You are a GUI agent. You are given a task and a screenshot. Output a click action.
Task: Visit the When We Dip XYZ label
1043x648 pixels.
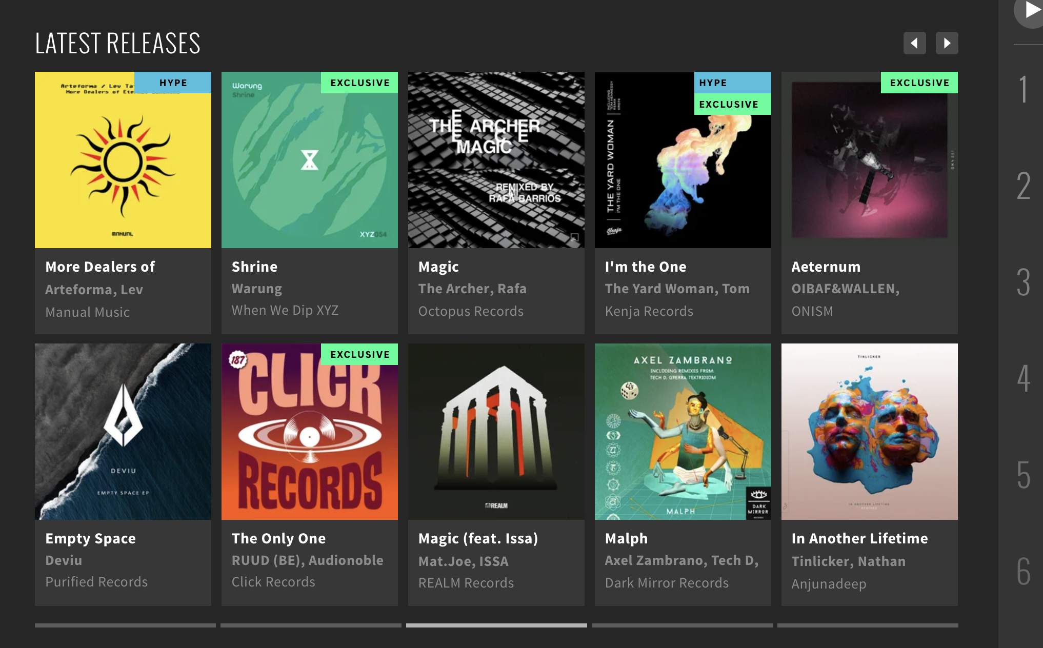[285, 310]
